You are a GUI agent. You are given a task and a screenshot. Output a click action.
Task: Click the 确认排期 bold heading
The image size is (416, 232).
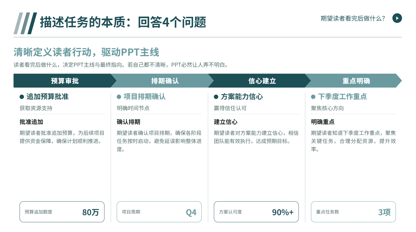[128, 122]
